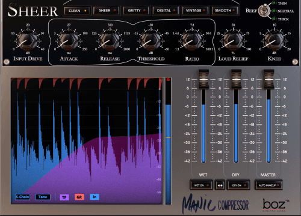Select the VINTAGE compressor mode
Screen dimensions: 301x216
click(195, 11)
